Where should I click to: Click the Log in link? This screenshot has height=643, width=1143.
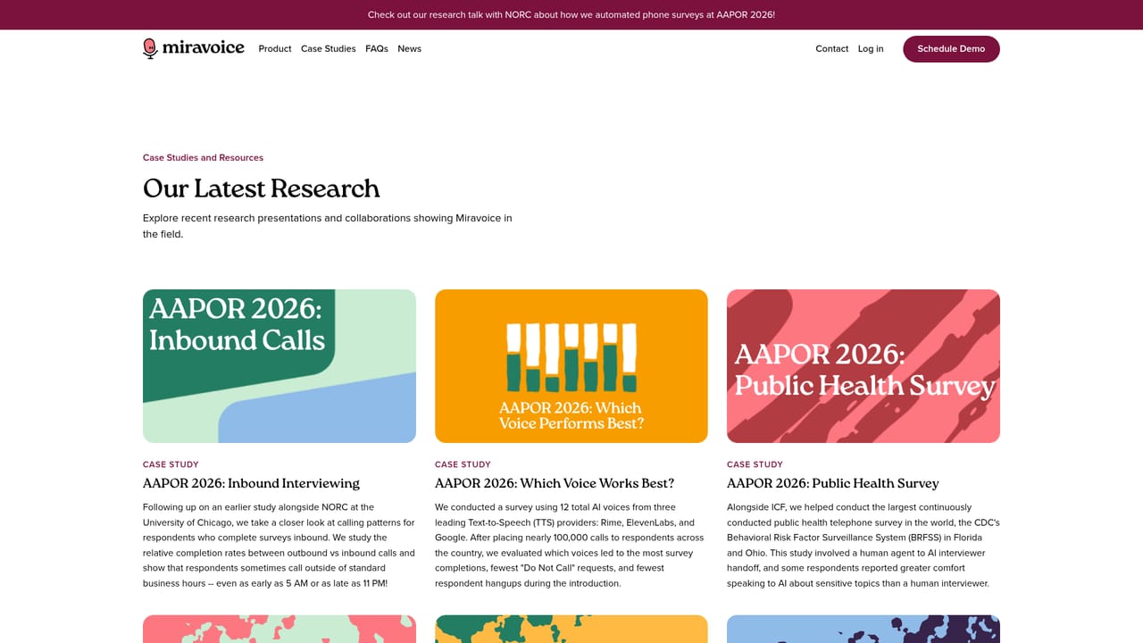point(871,49)
